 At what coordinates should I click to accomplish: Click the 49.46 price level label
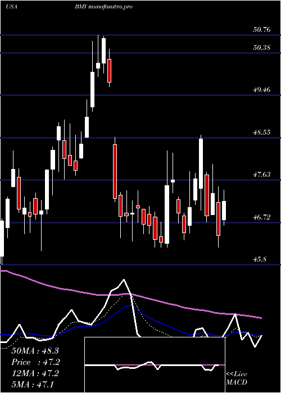[x=262, y=89]
